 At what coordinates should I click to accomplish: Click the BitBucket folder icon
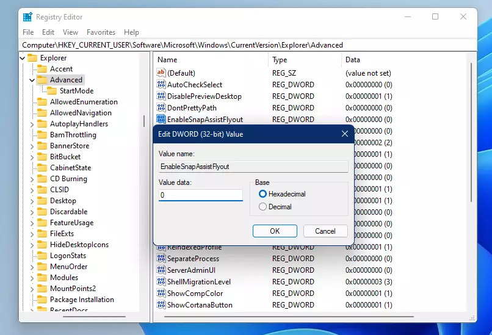tap(42, 157)
